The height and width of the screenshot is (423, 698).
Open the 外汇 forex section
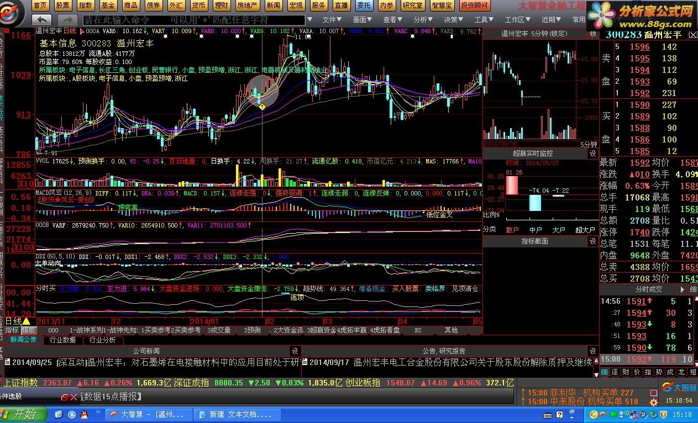tap(176, 6)
